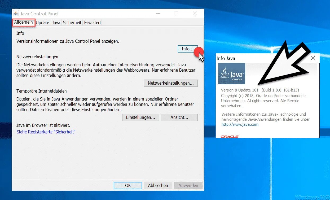Click the Java Oracle logo in Info Java

coord(232,74)
